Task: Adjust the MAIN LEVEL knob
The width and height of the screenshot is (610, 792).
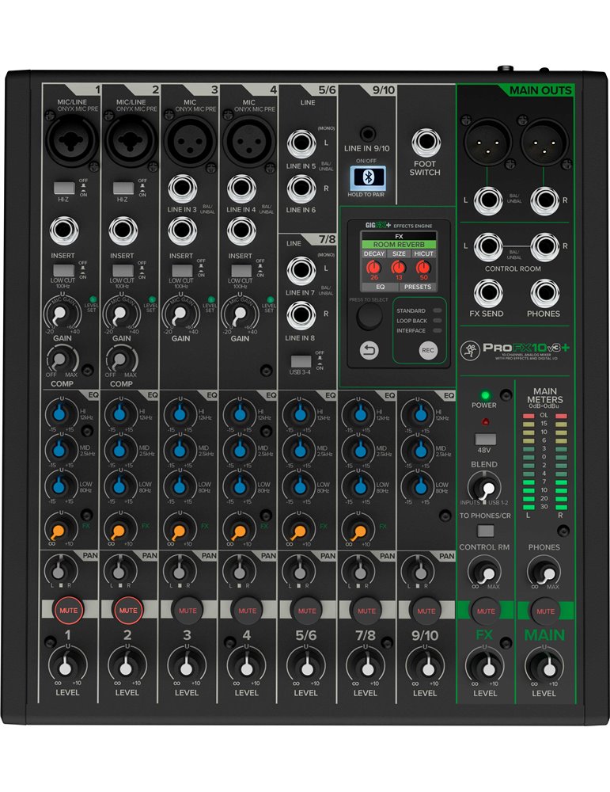Action: click(x=547, y=667)
